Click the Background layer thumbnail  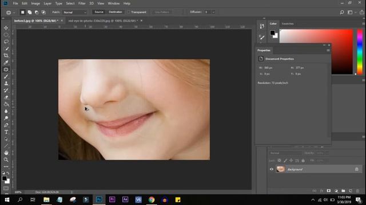281,169
